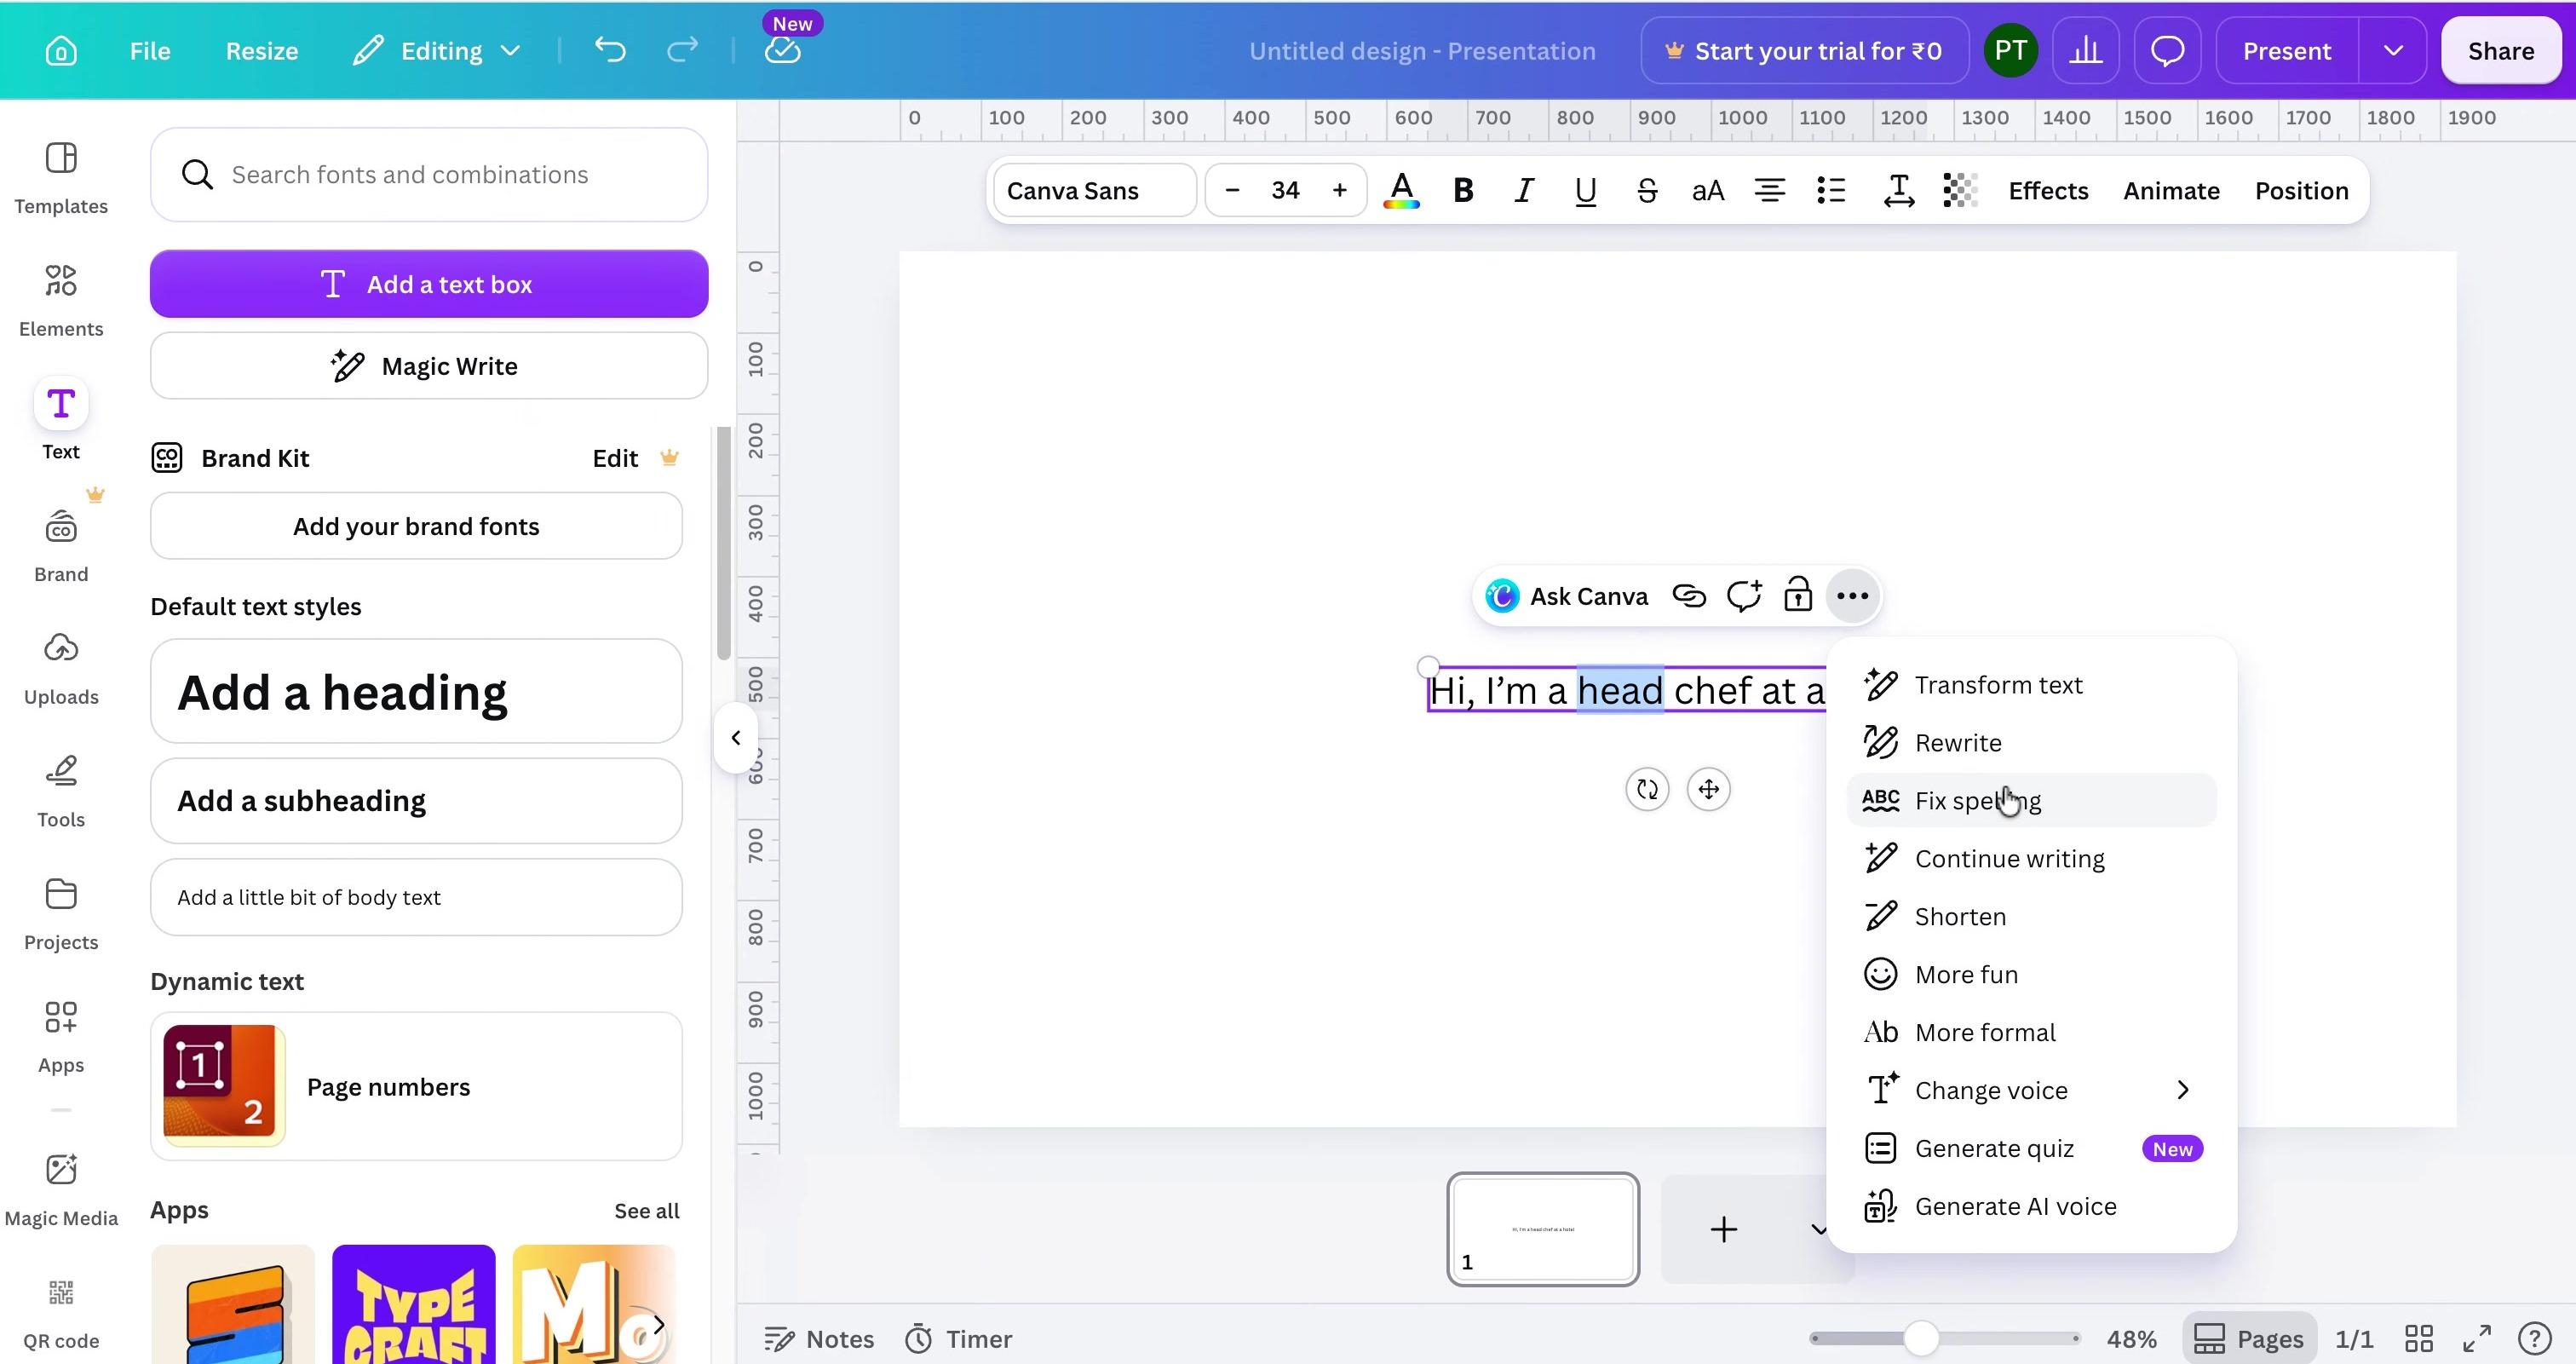Select Shorten from the menu
The width and height of the screenshot is (2576, 1364).
coord(2031,916)
